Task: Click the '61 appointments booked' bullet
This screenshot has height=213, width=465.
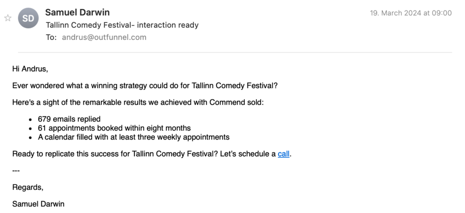Action: coord(114,128)
